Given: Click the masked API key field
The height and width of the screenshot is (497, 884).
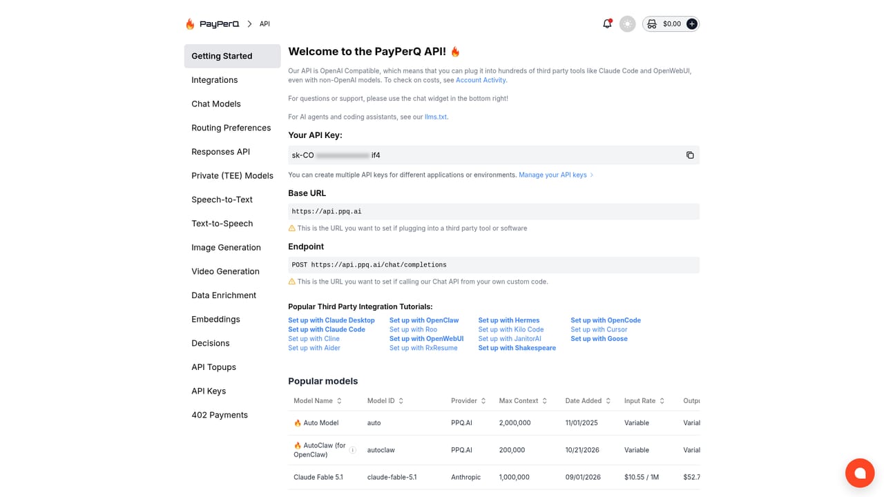Looking at the screenshot, I should [x=494, y=155].
